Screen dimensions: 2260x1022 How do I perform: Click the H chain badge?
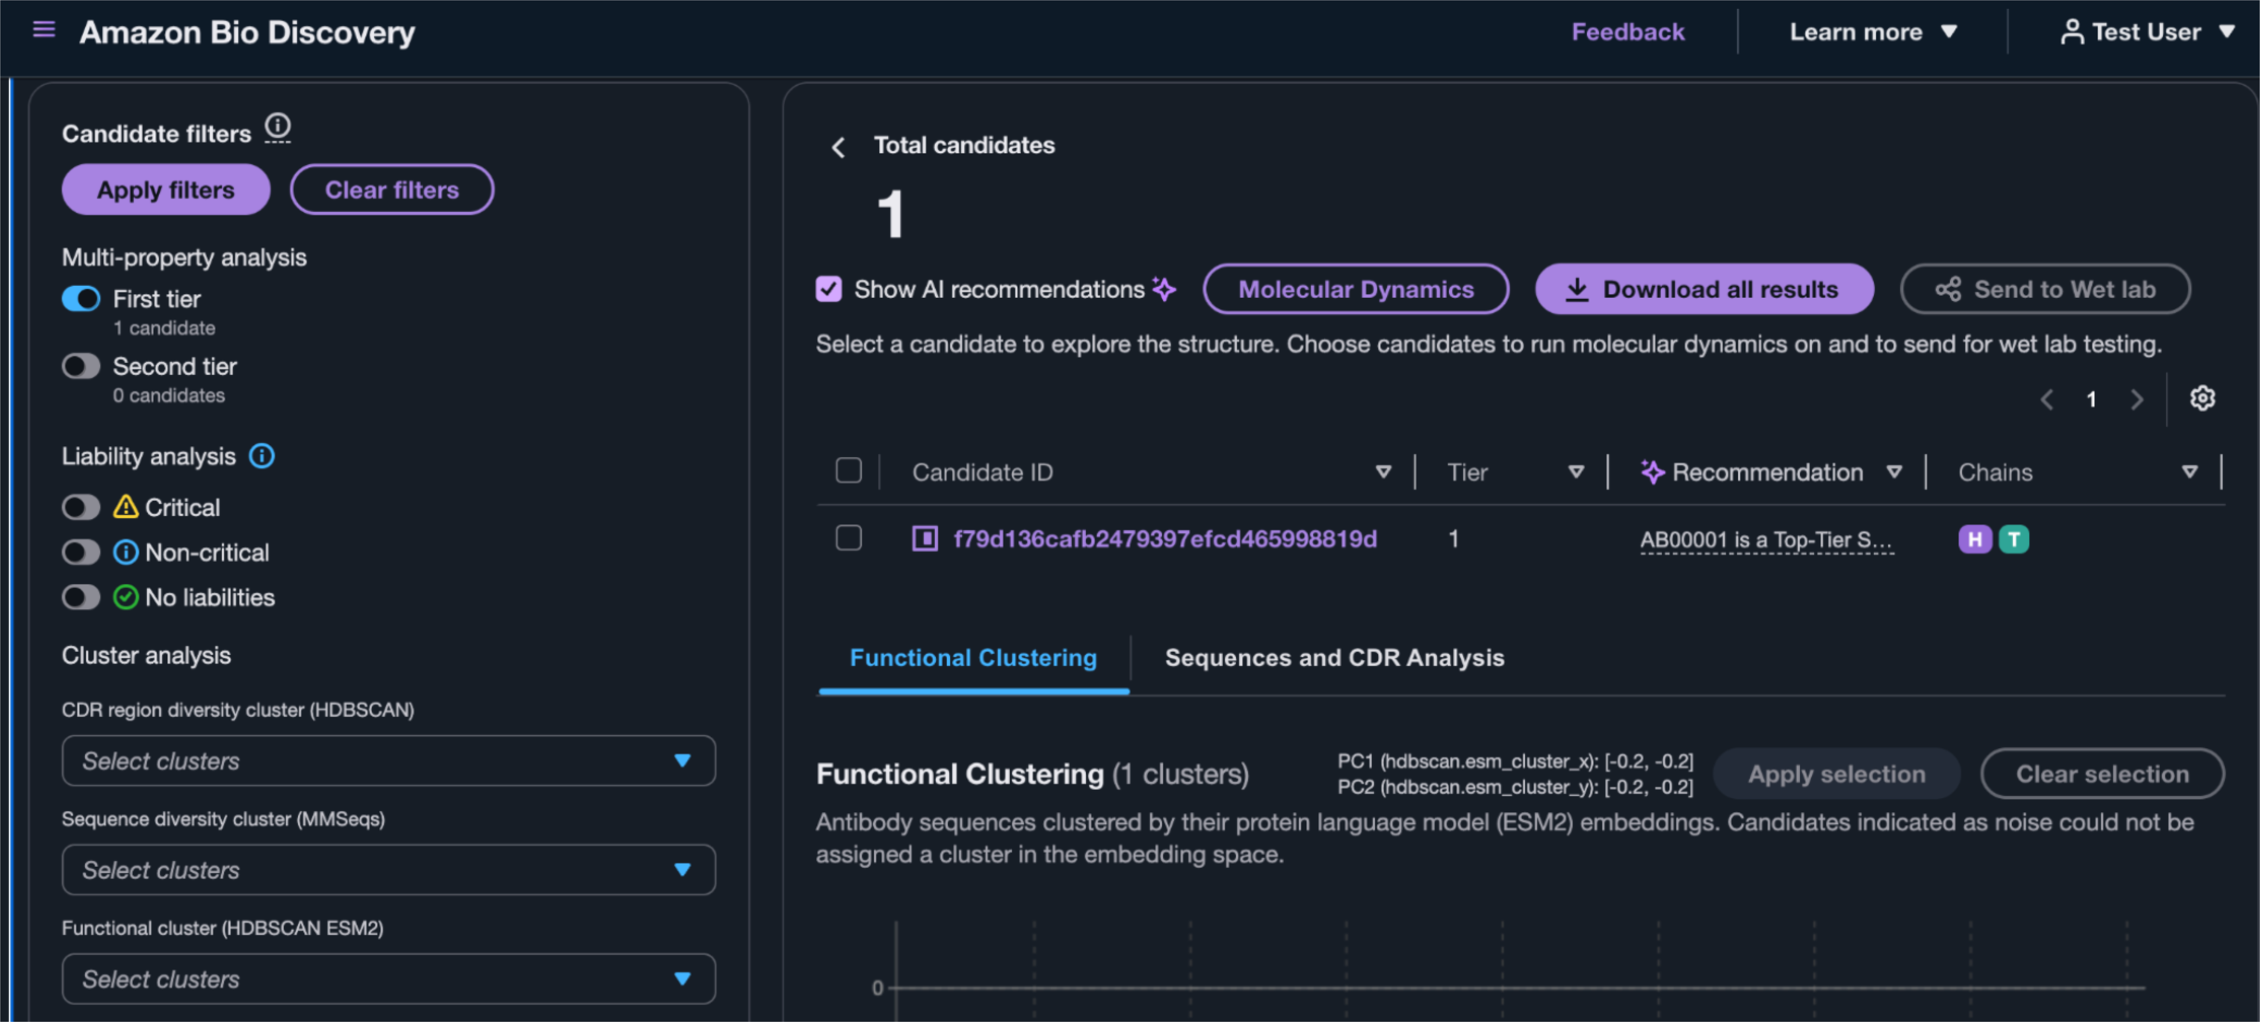(x=1974, y=539)
